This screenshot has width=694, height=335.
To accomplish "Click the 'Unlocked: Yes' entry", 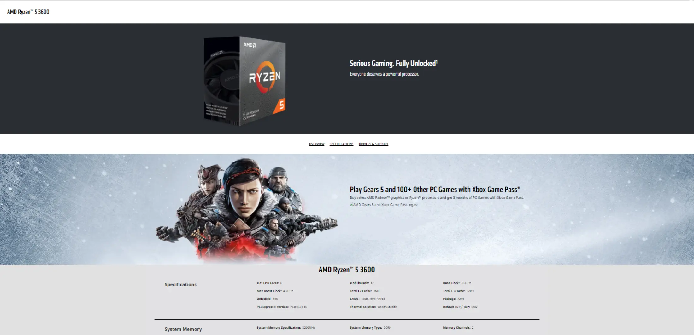I will [267, 299].
